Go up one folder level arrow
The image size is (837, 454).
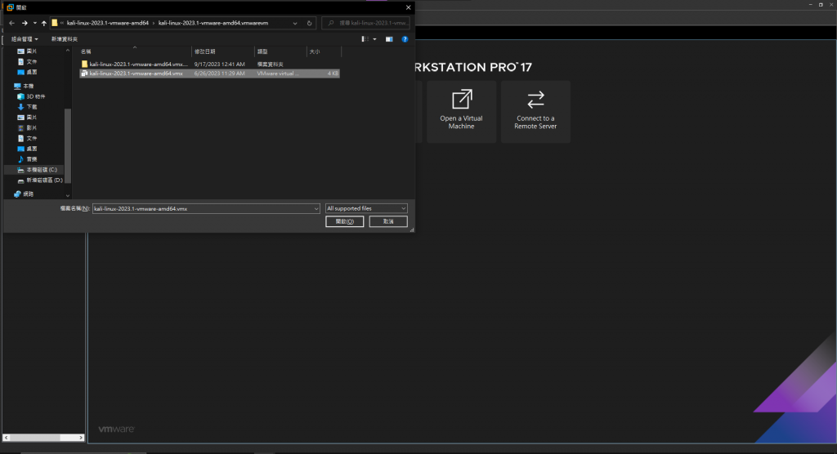click(44, 23)
